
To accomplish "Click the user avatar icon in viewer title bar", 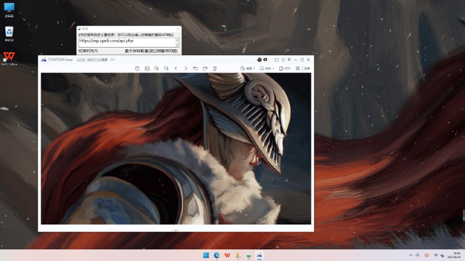I will [259, 60].
